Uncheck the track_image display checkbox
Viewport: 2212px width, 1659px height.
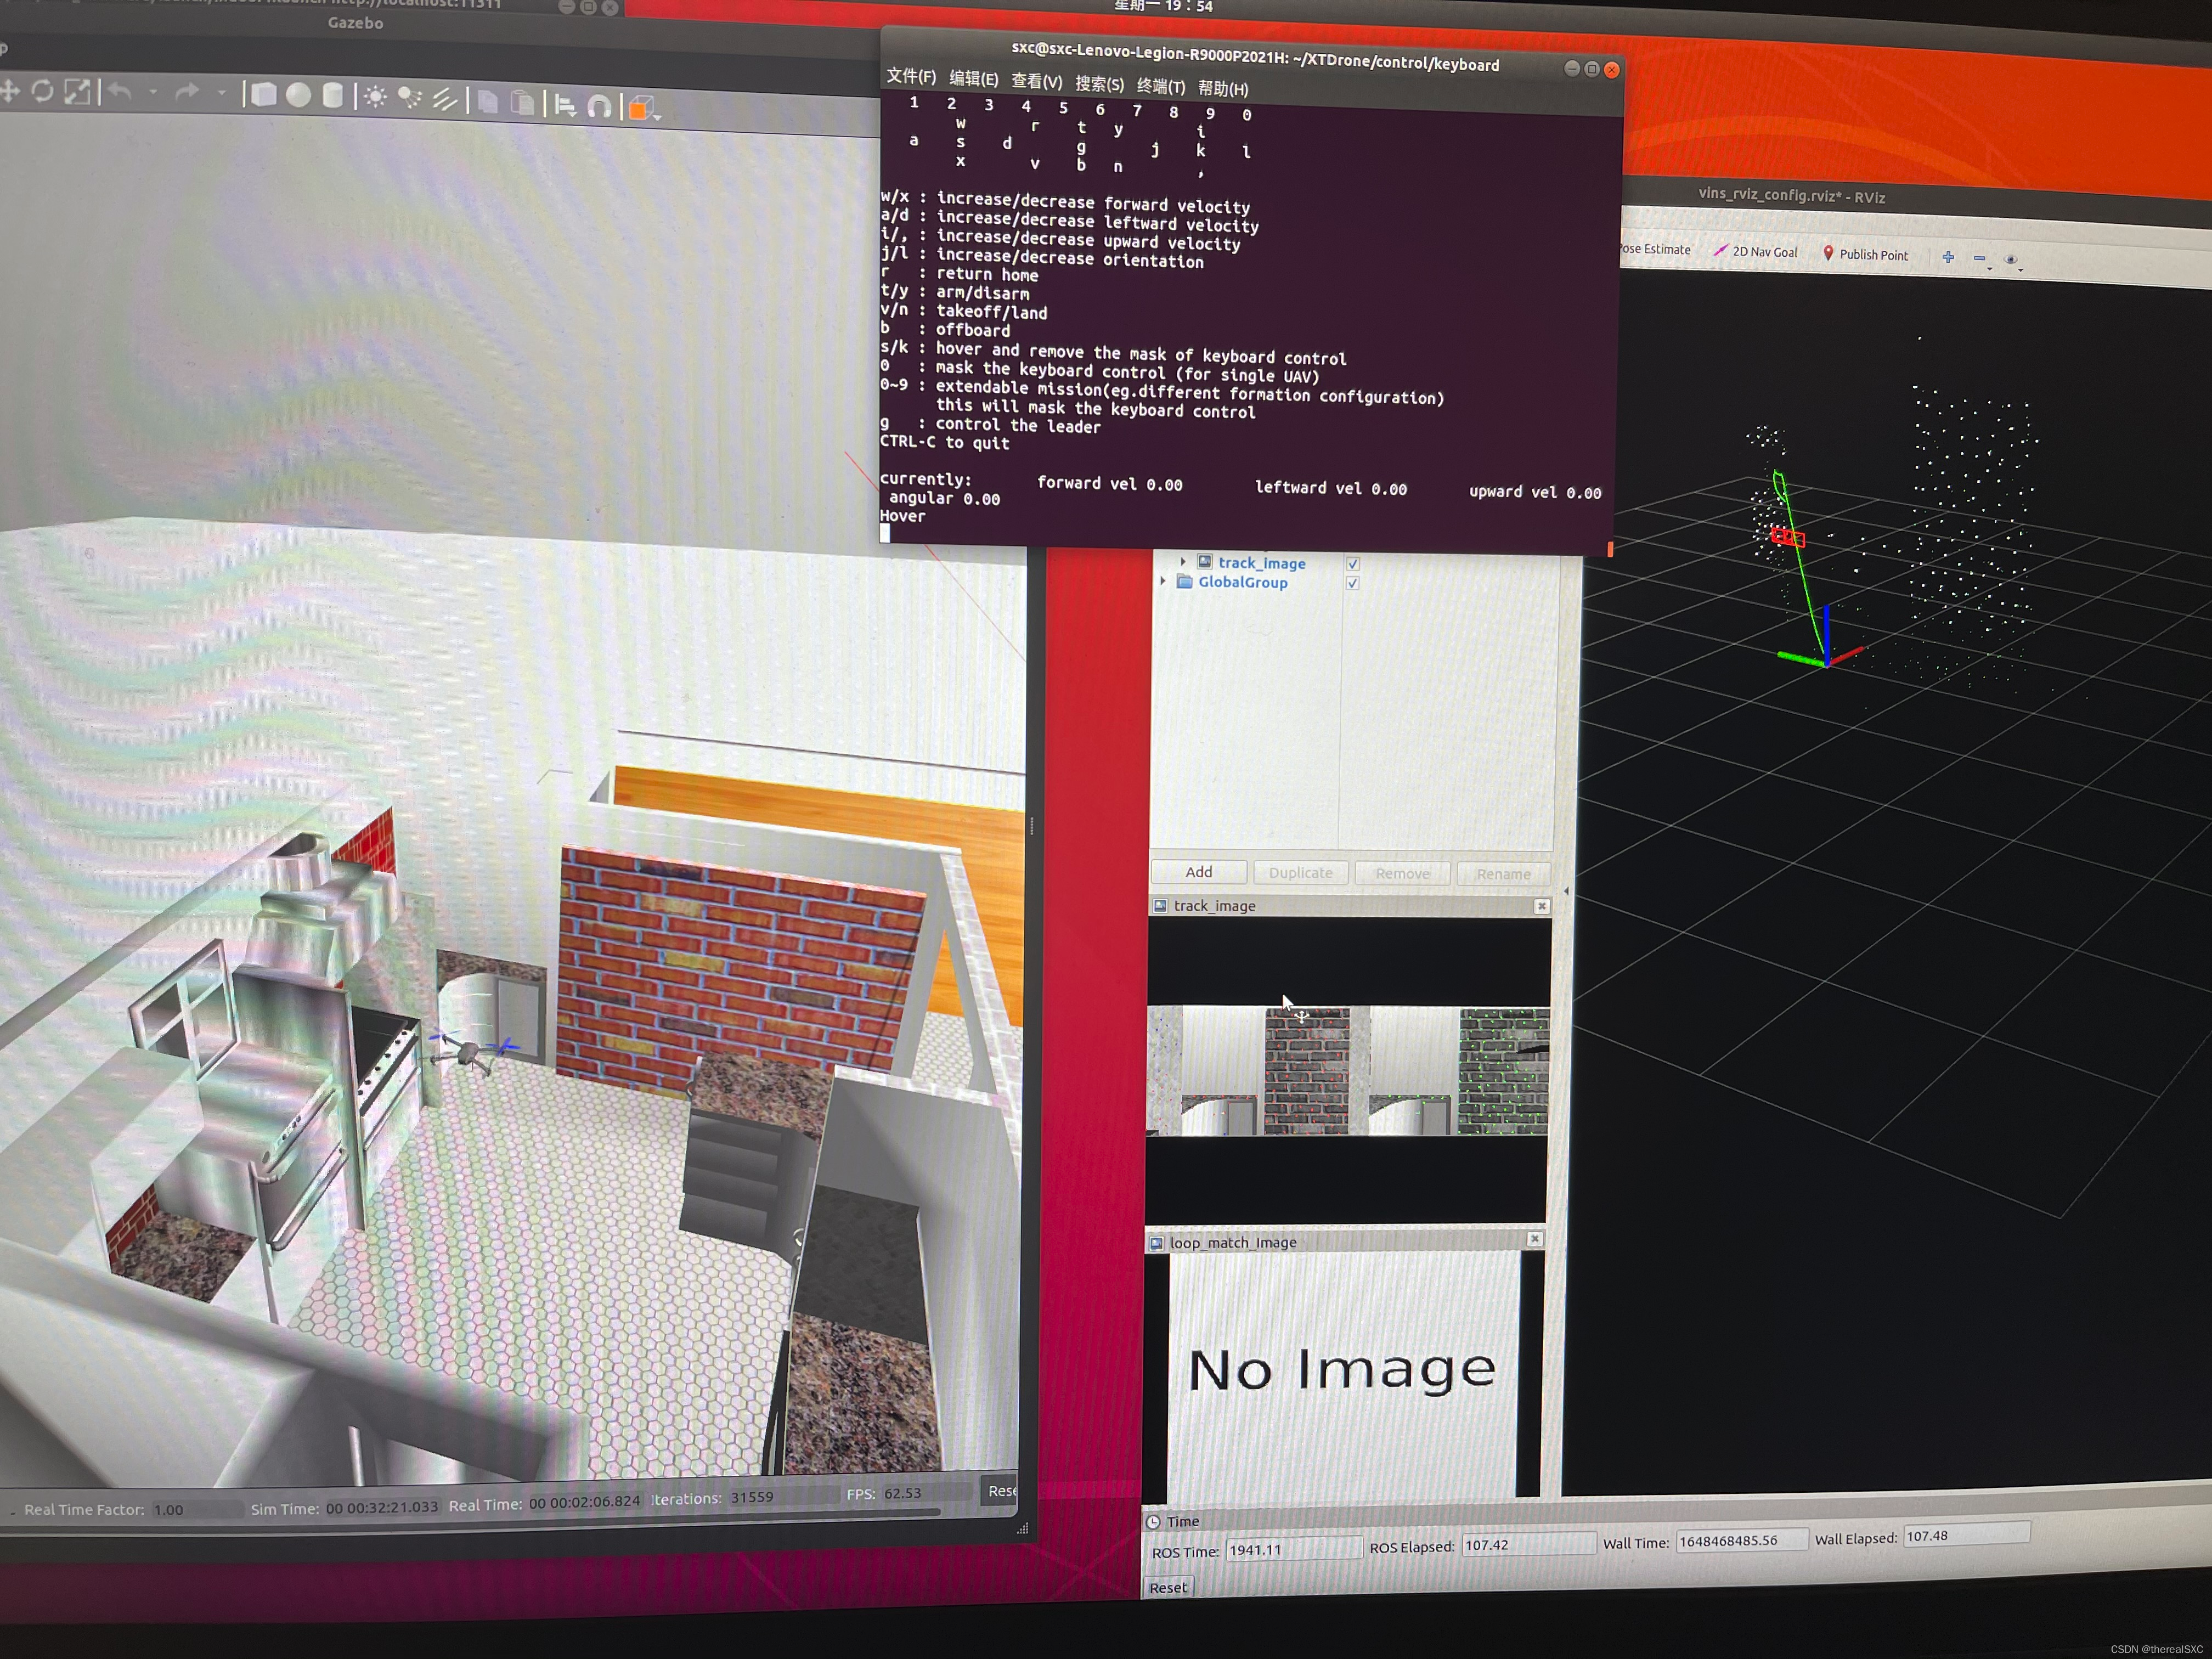(1353, 564)
